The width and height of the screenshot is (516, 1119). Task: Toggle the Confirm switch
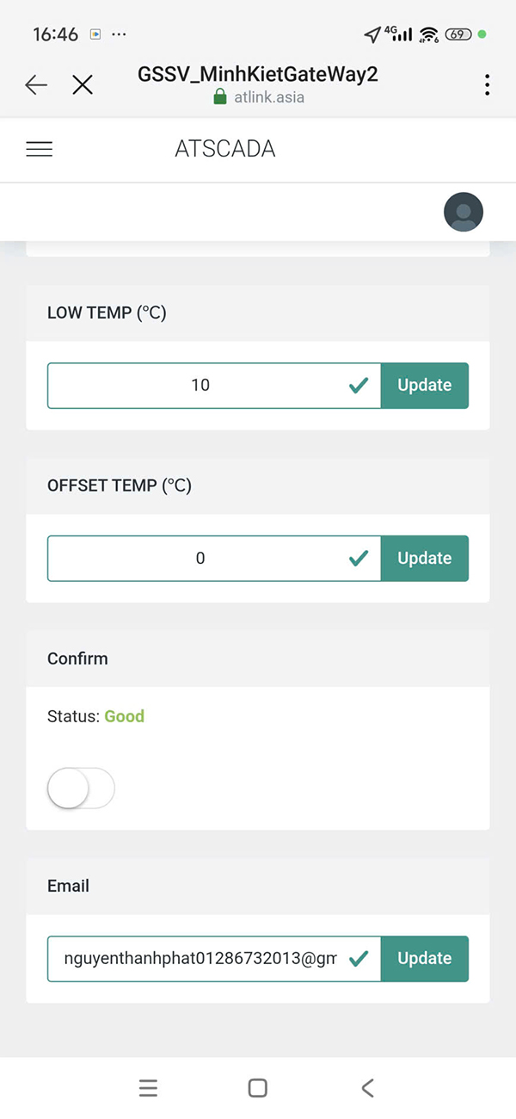click(81, 788)
